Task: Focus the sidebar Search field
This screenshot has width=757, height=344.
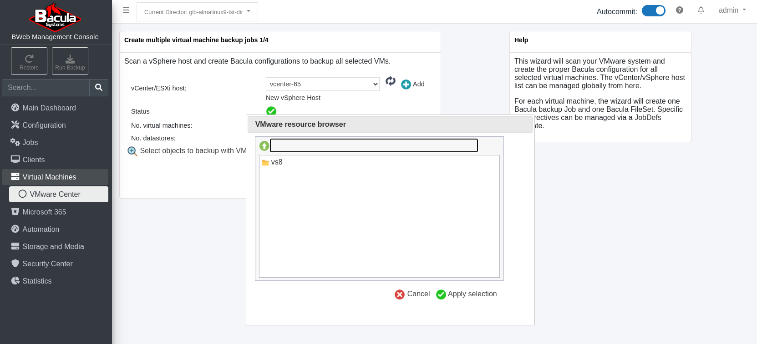Action: tap(46, 87)
